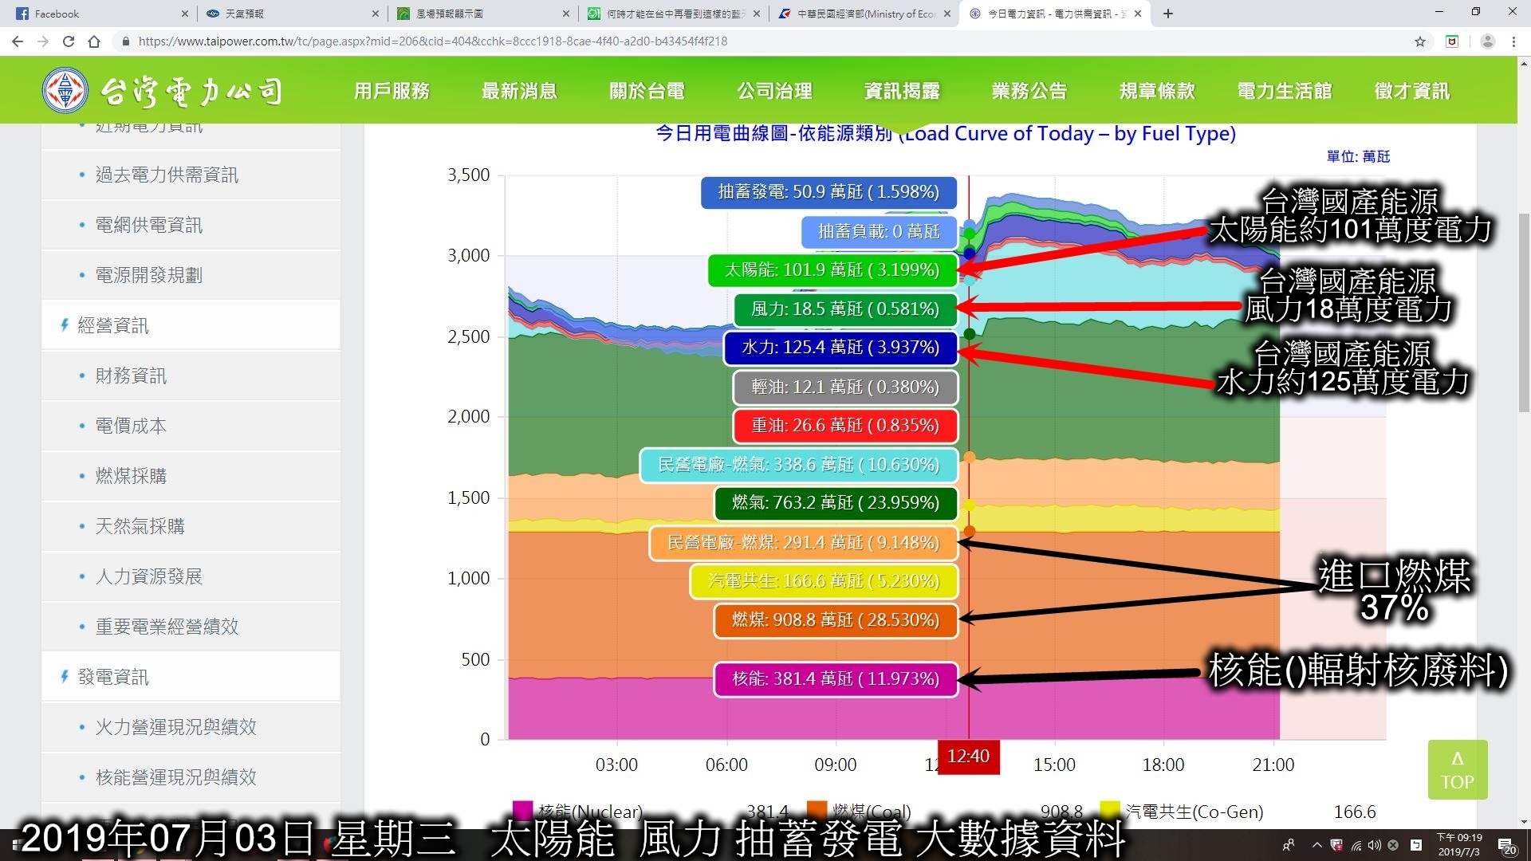Click the Taipower logo emblem

[65, 90]
